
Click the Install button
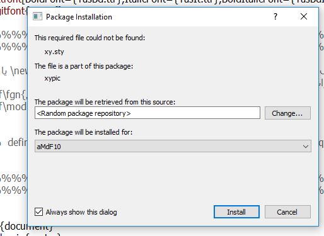click(236, 212)
